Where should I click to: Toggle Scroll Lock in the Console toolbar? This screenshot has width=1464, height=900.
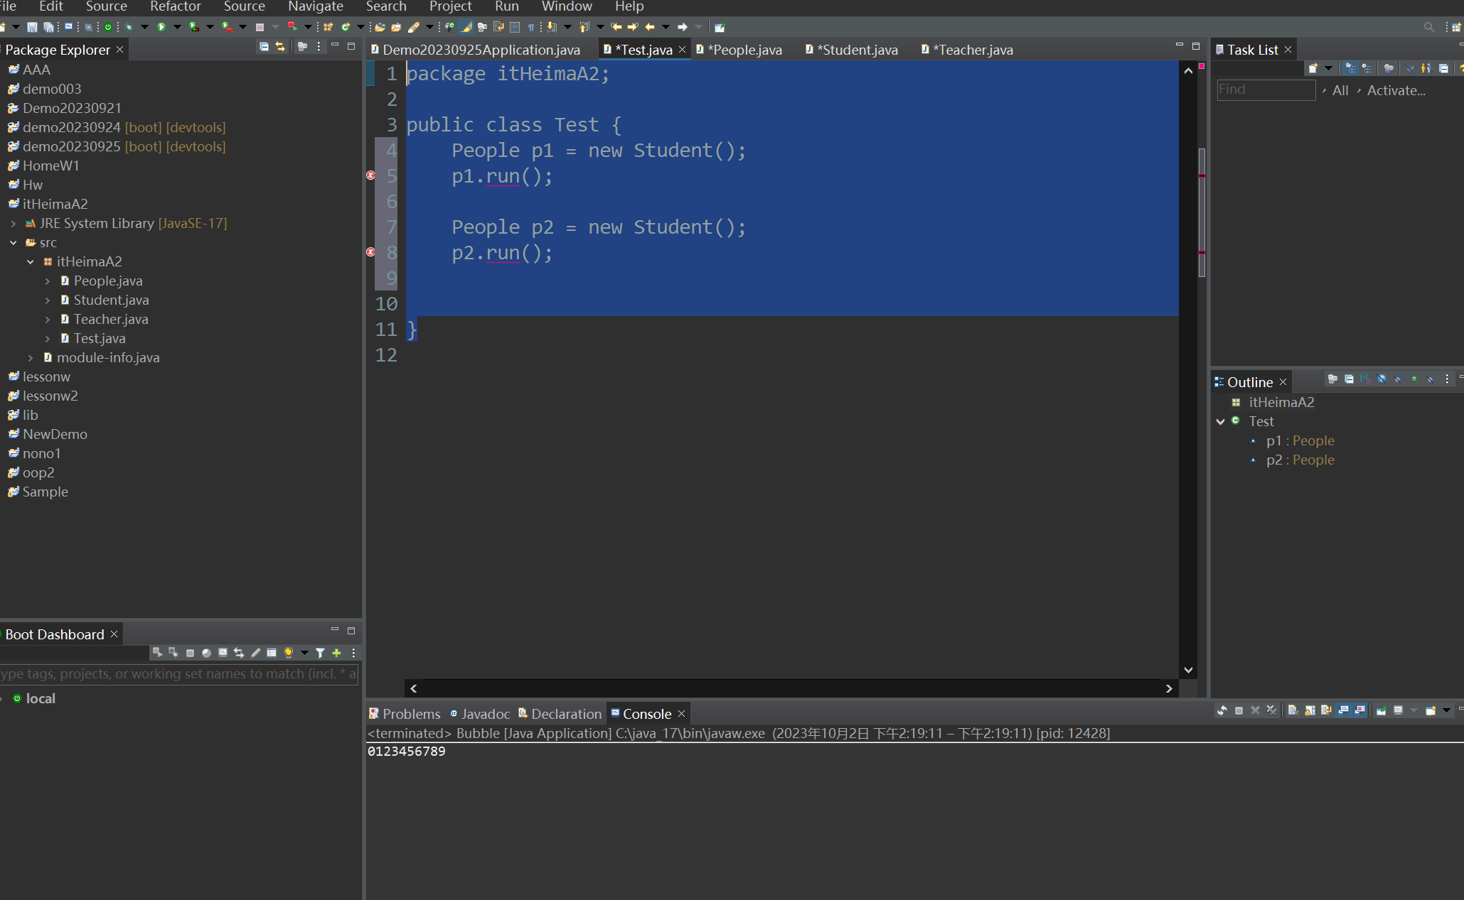pos(1310,710)
